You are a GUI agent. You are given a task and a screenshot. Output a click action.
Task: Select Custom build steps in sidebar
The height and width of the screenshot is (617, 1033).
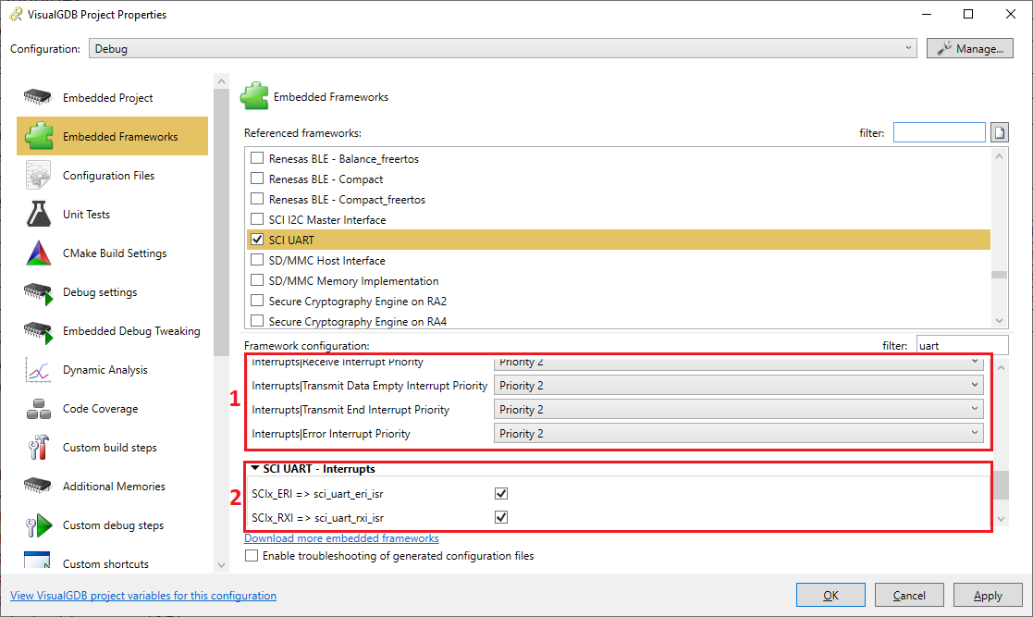click(x=112, y=448)
